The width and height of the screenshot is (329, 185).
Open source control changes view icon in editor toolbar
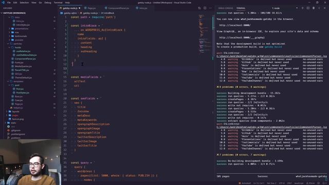point(199,8)
